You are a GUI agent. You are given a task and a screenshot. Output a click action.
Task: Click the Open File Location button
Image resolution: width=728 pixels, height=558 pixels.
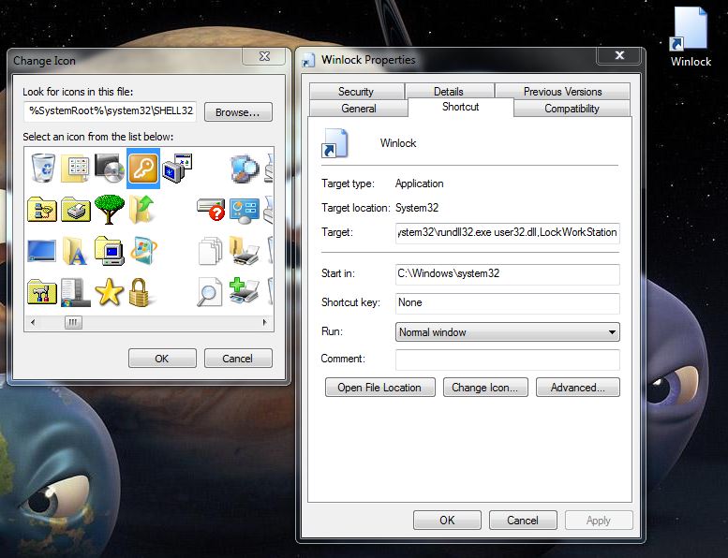pyautogui.click(x=379, y=388)
